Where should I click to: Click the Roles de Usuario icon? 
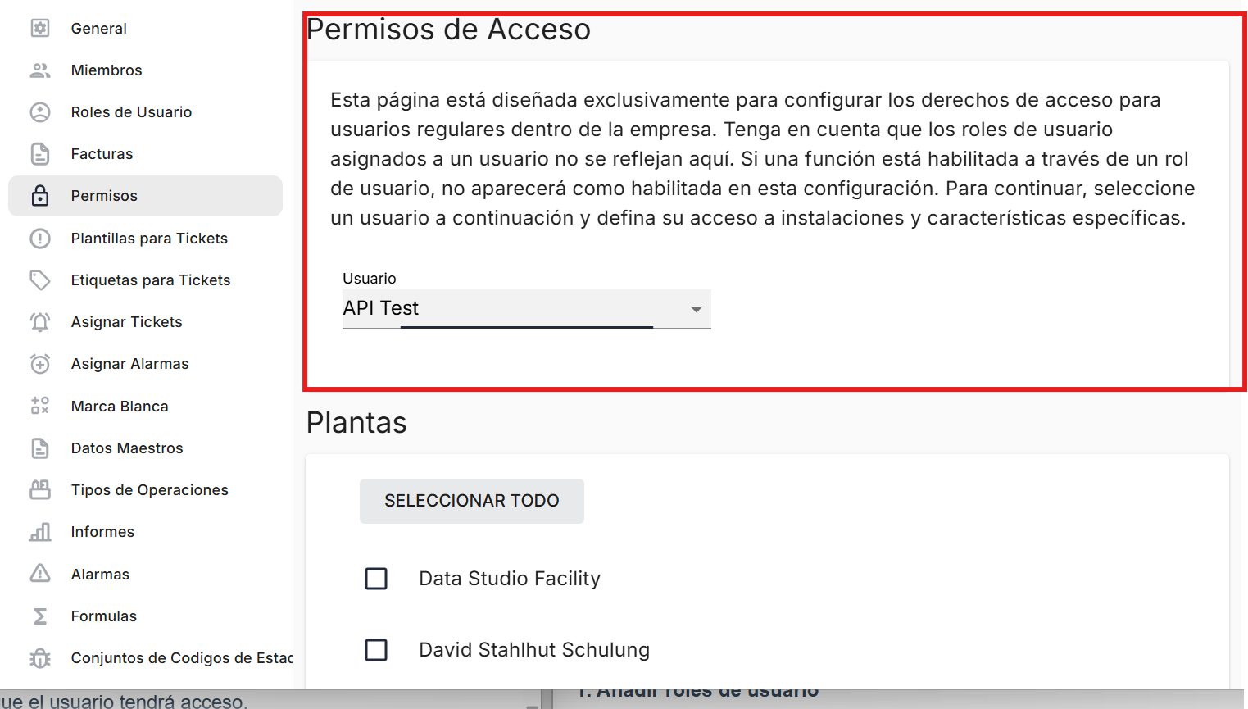click(40, 112)
